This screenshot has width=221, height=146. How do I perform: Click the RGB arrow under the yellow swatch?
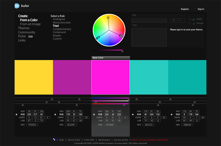coord(16,114)
